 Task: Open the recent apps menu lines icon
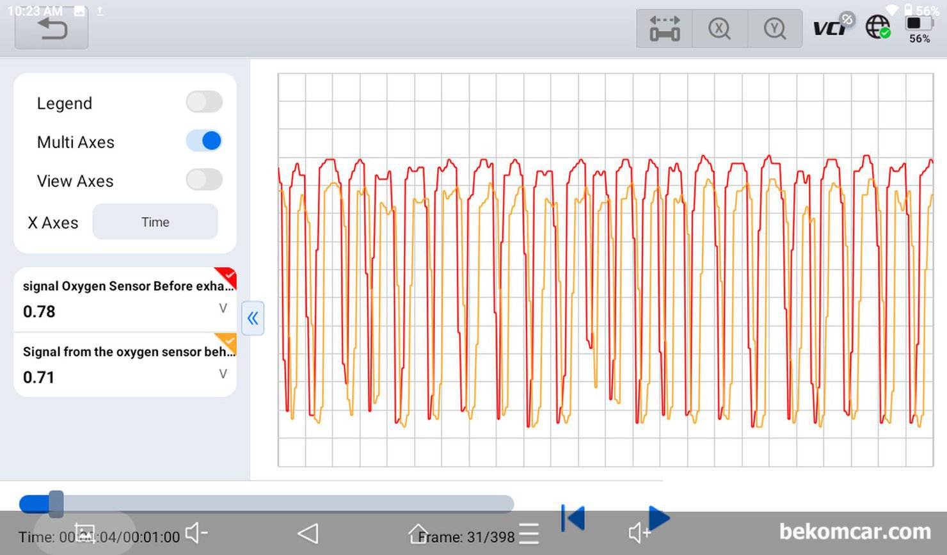coord(529,534)
